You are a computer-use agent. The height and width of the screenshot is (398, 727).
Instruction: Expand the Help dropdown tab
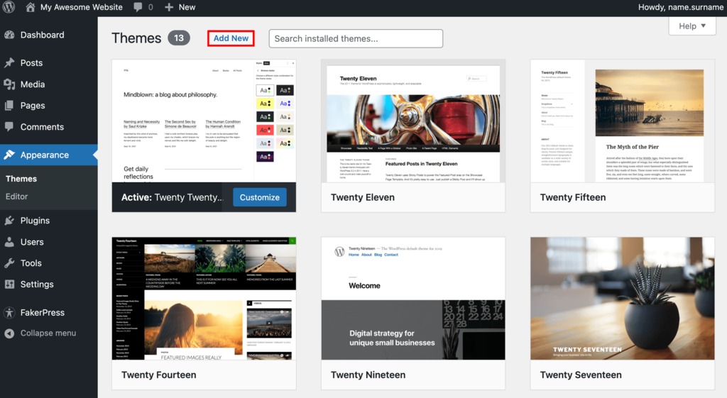pos(692,26)
